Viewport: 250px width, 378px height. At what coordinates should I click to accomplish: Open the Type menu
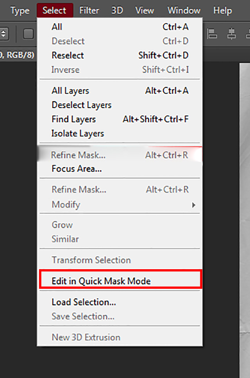pos(20,11)
